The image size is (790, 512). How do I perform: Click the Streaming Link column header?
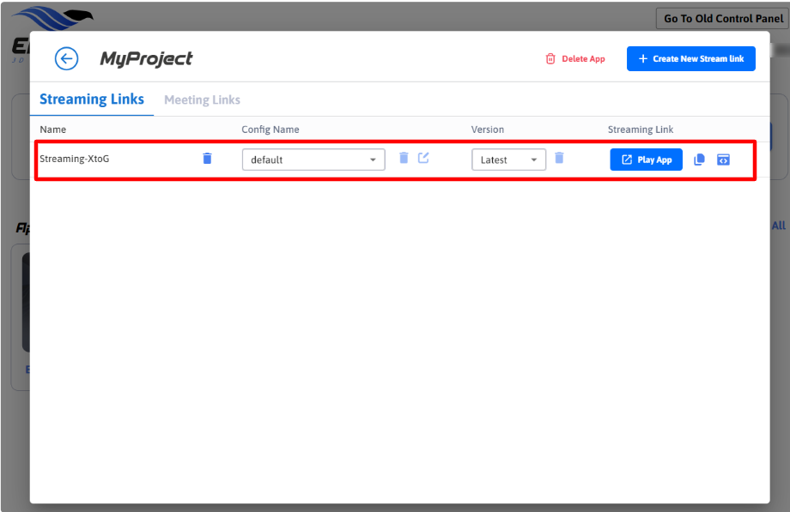pos(641,130)
